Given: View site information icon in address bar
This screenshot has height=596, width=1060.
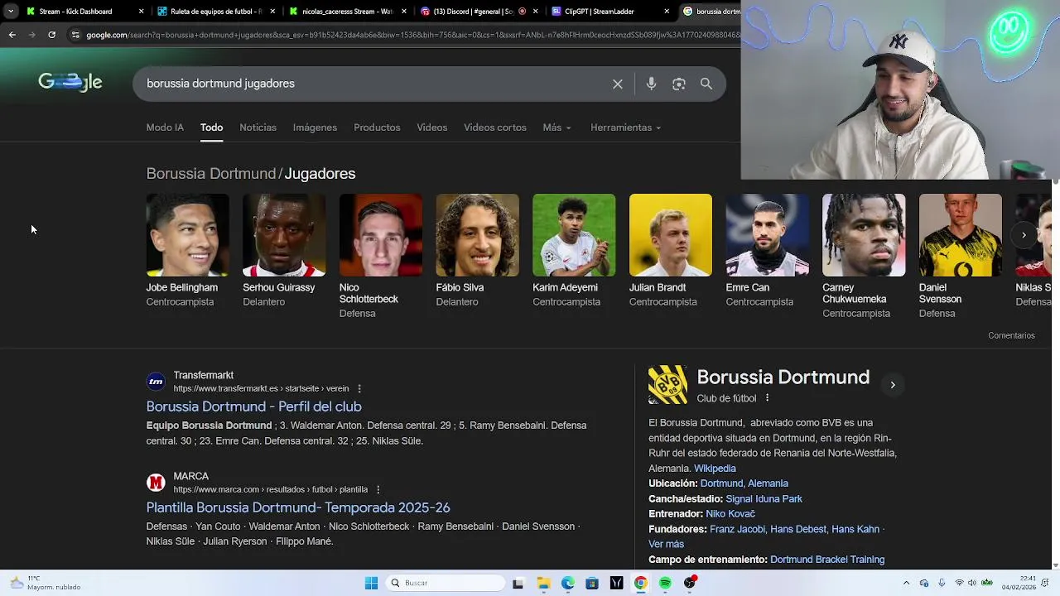Looking at the screenshot, I should [x=75, y=35].
